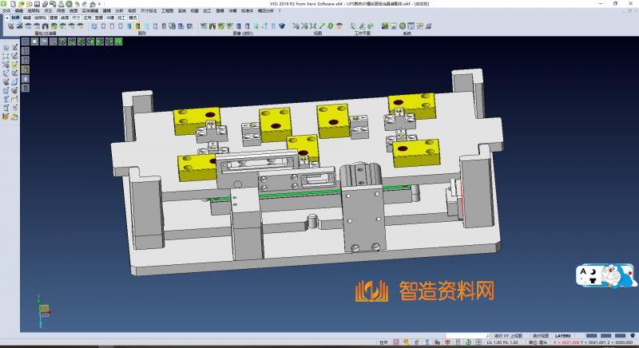Toggle the green checkmark icon in left toolbar
Screen dimensions: 639x348
pos(14,65)
